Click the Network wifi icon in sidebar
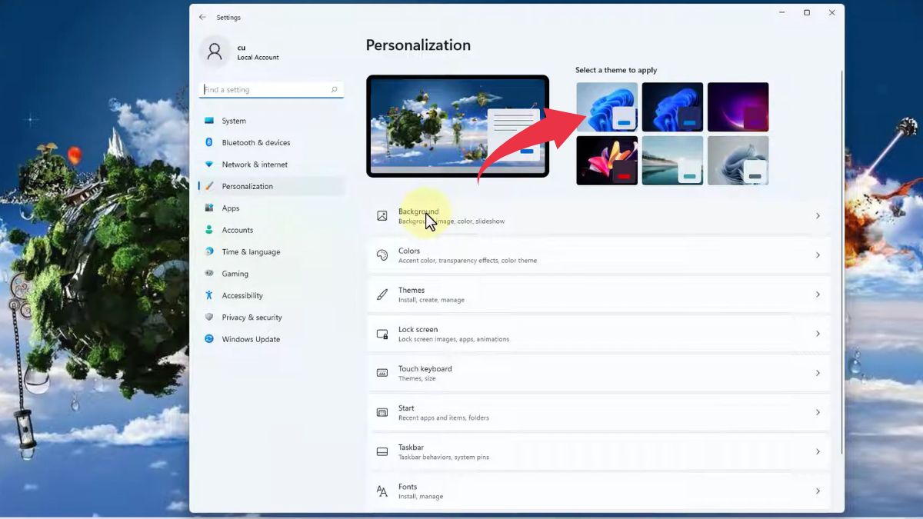 tap(209, 165)
